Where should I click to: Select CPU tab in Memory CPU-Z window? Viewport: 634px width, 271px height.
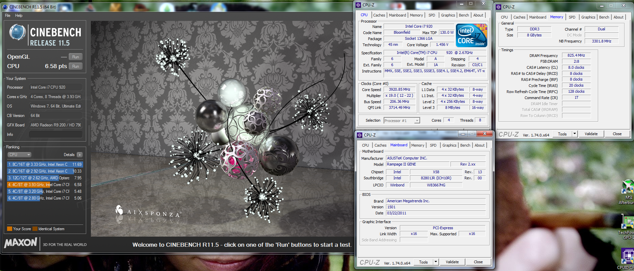tap(504, 17)
